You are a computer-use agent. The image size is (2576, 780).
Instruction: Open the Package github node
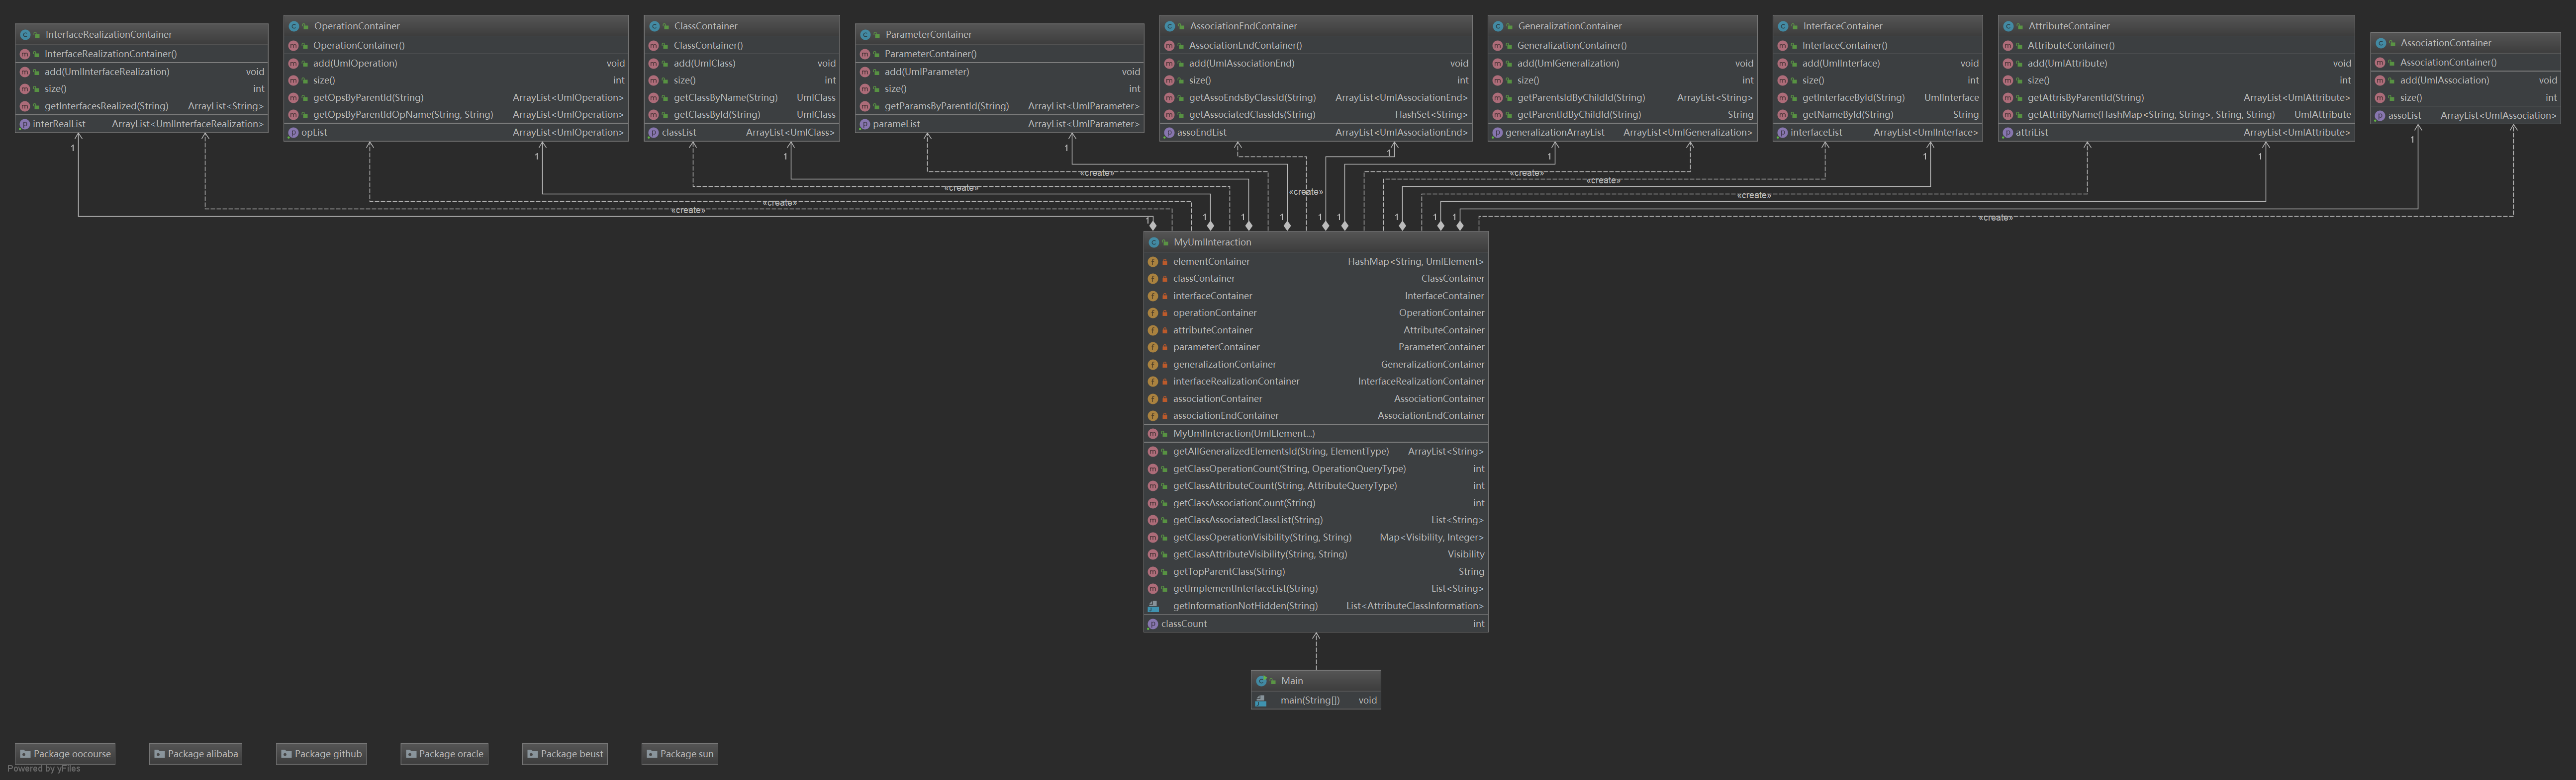tap(321, 754)
